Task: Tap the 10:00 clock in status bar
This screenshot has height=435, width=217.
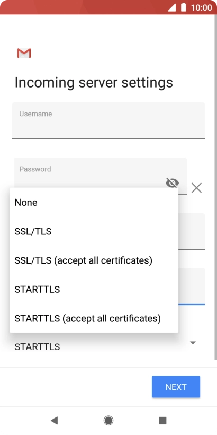Action: (x=201, y=7)
